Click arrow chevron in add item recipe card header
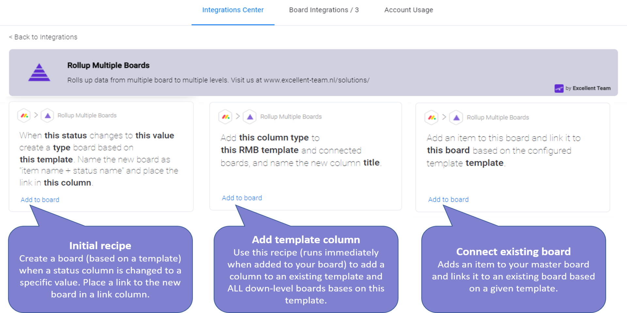Screen dimensions: 627x313 444,117
